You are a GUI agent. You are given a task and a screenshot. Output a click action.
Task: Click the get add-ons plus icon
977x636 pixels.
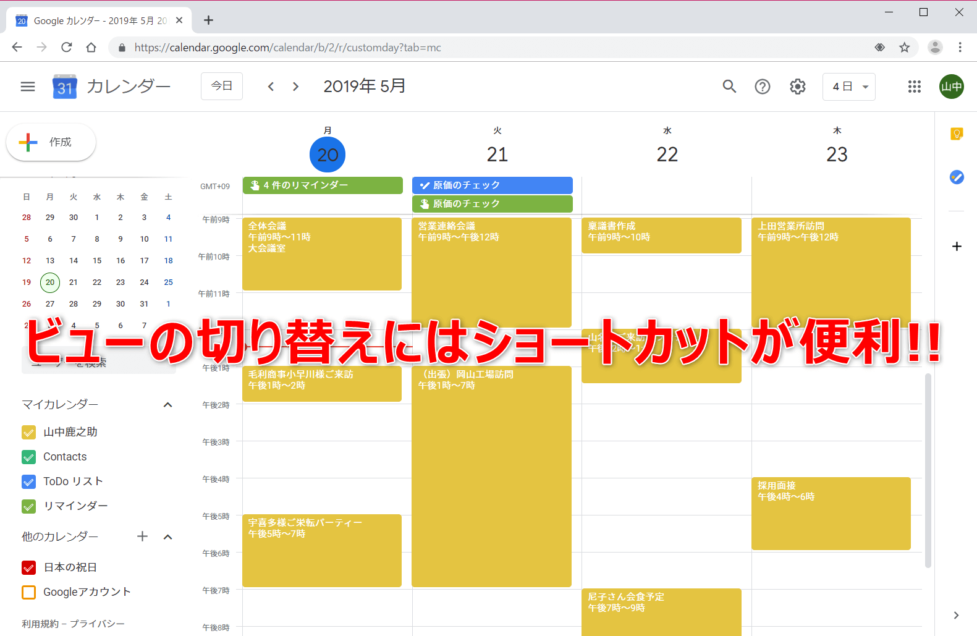[957, 246]
